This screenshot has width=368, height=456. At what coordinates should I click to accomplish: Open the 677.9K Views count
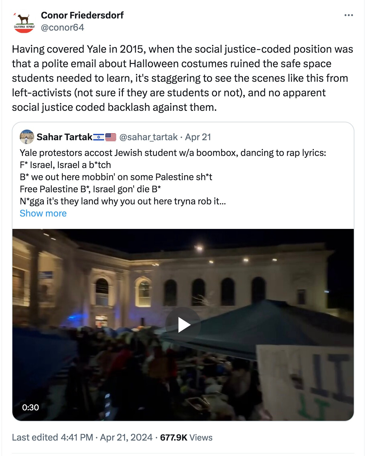coord(186,438)
